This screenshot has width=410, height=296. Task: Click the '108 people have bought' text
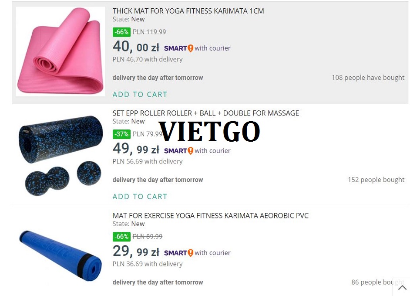[x=368, y=78]
